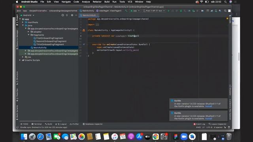Screen dimensions: 253x142
Task: Open the Layout Inspector button
Action: coord(217,124)
